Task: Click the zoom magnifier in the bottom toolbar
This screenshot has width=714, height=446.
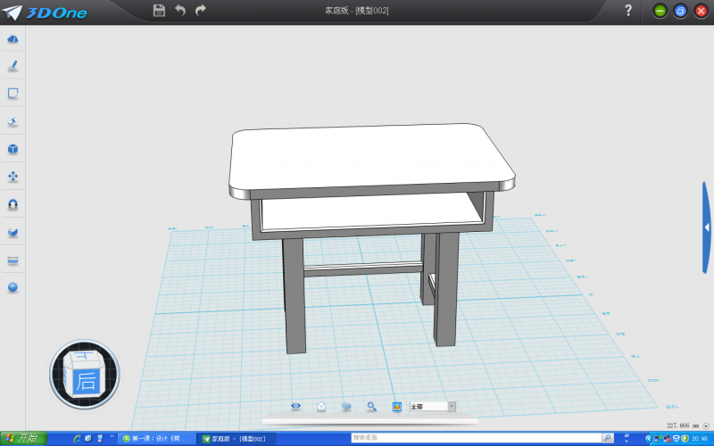Action: (371, 407)
